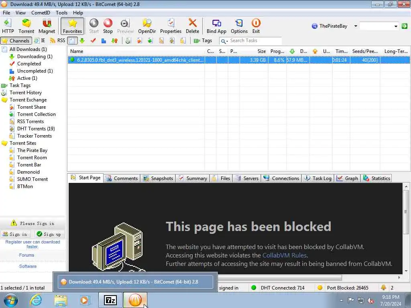
Task: Click the DHT Torrents lightning icon in filter bar
Action: (x=172, y=41)
